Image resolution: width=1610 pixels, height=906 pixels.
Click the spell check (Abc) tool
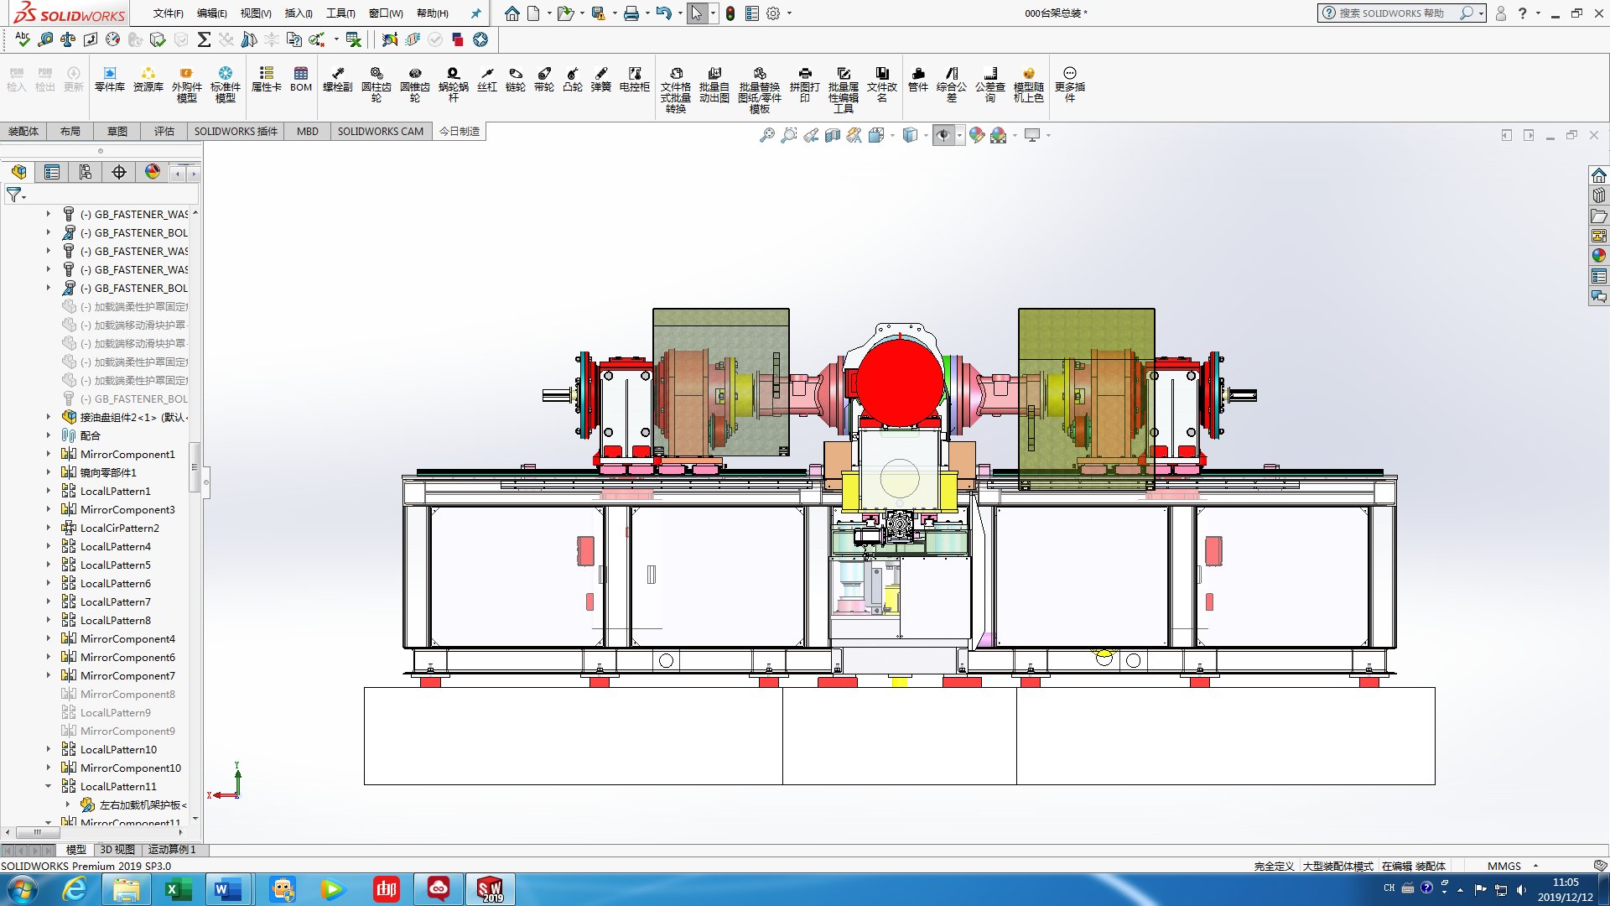pyautogui.click(x=23, y=39)
